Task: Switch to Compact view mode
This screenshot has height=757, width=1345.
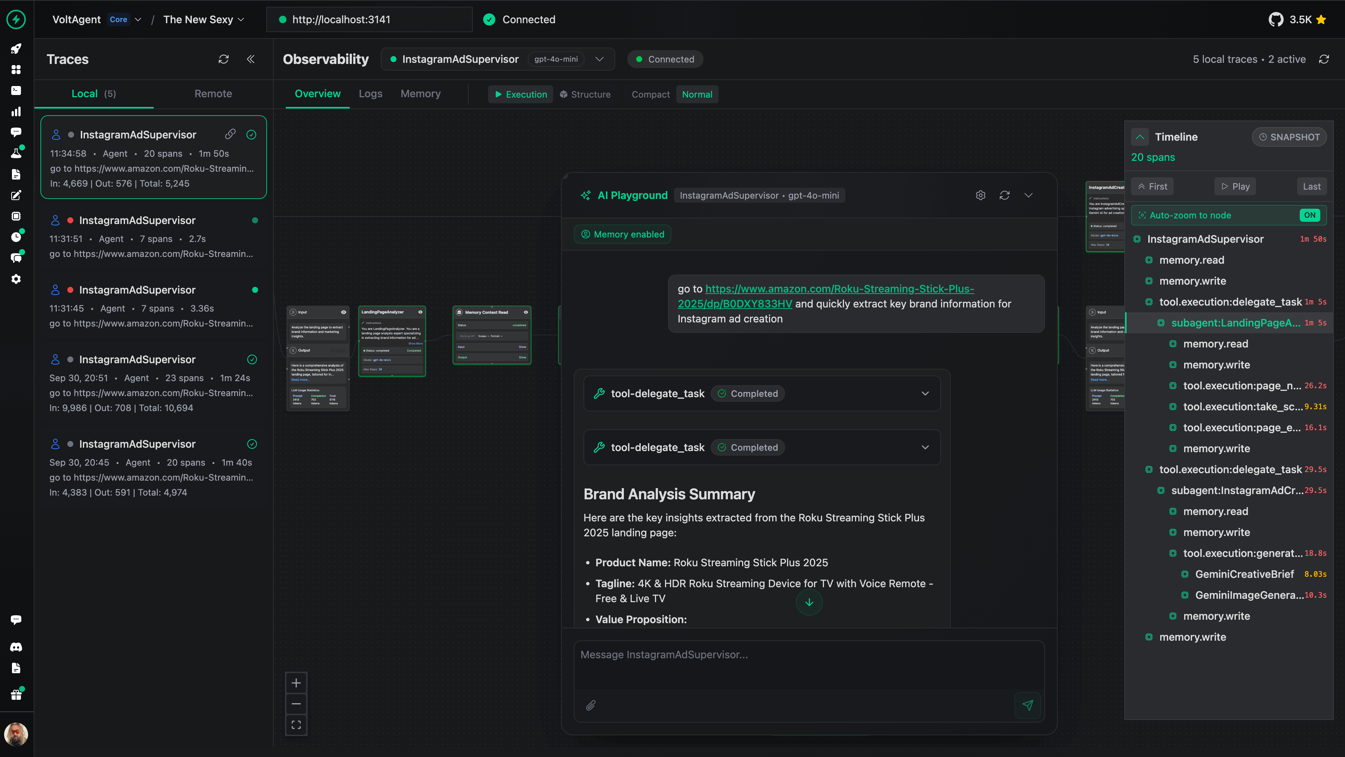Action: [x=650, y=95]
